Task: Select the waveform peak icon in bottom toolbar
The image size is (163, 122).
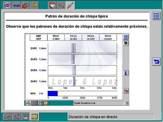Action: coord(17,116)
